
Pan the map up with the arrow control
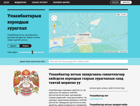[54, 16]
